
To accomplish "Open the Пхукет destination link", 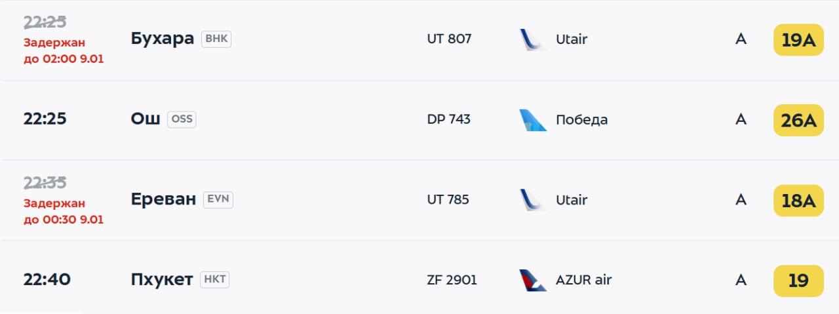I will [162, 280].
